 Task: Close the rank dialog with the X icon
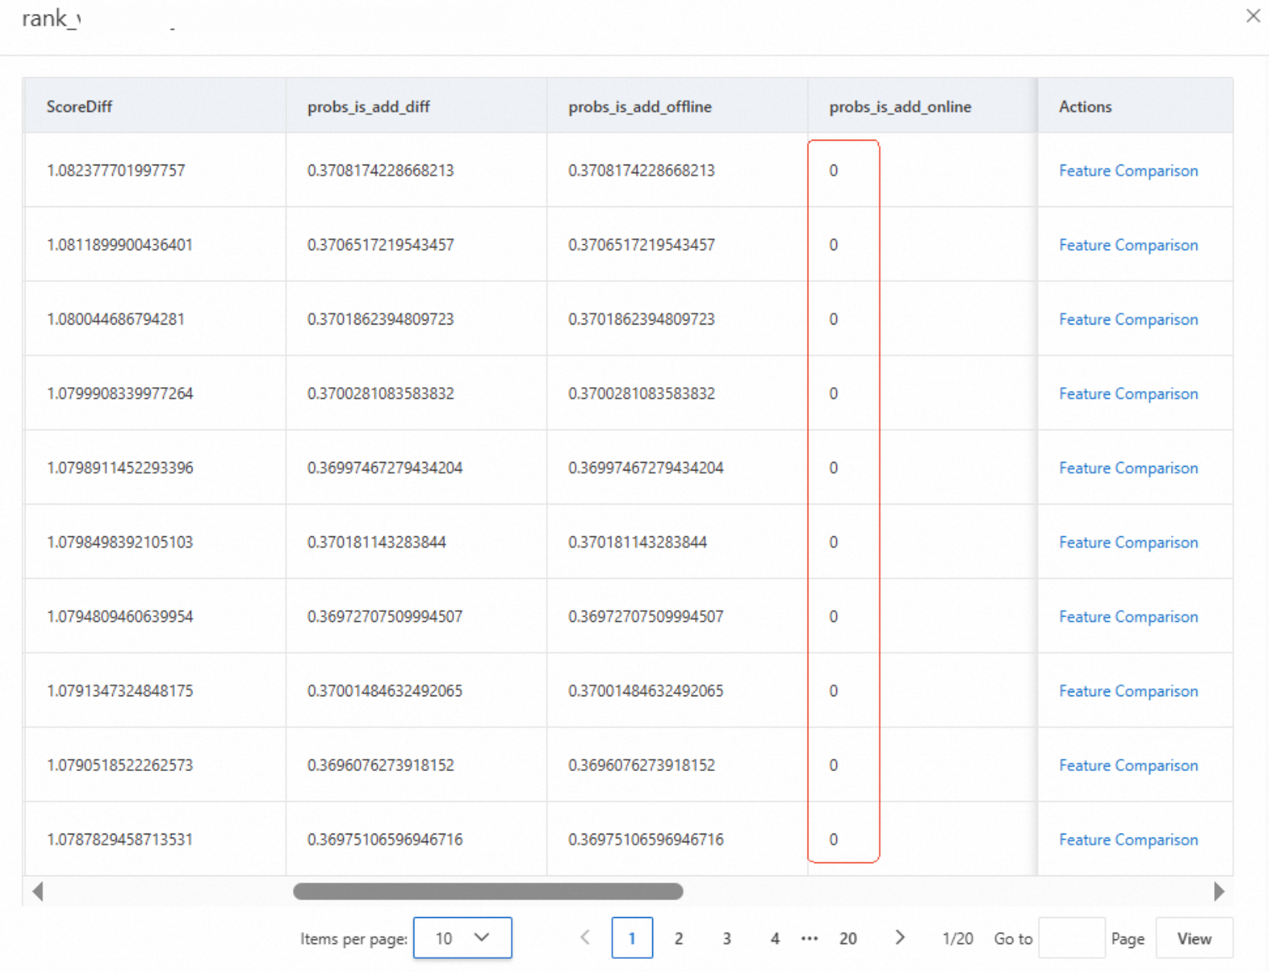click(1253, 15)
